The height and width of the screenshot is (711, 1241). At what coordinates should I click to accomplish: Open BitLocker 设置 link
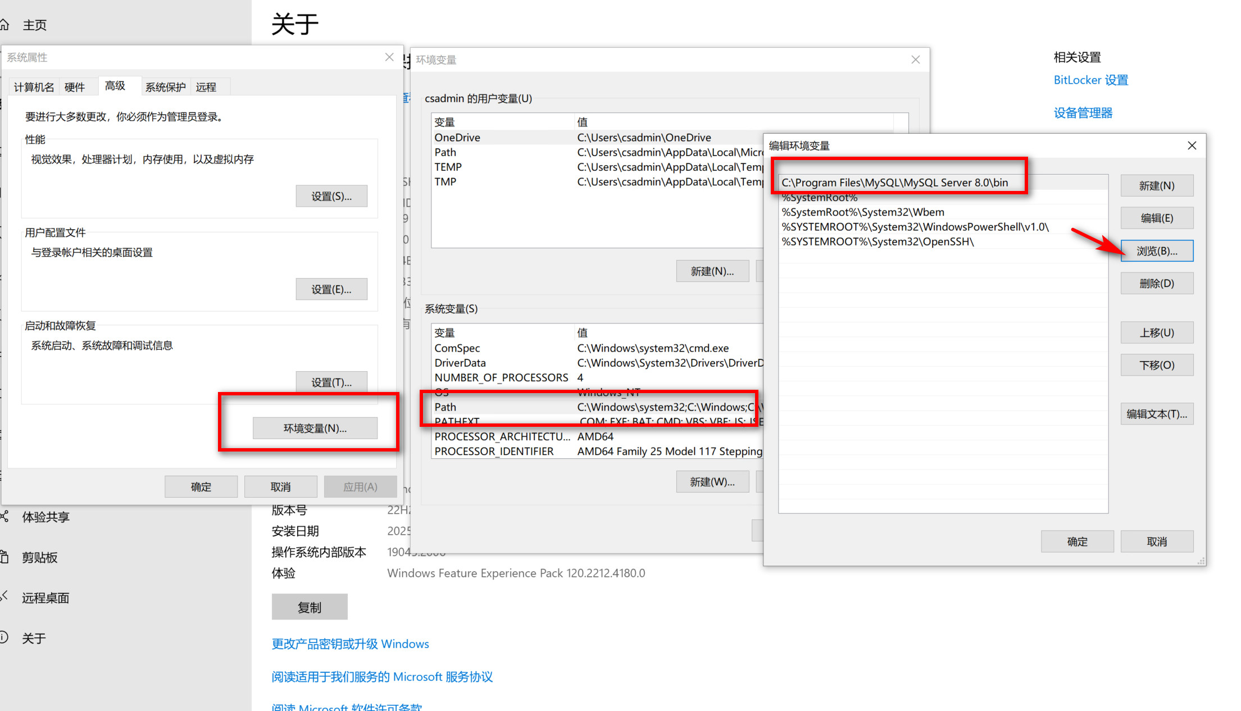1089,80
